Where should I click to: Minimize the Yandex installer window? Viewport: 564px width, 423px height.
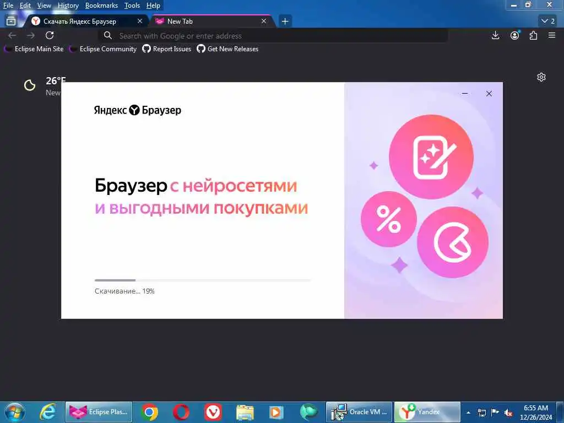465,94
